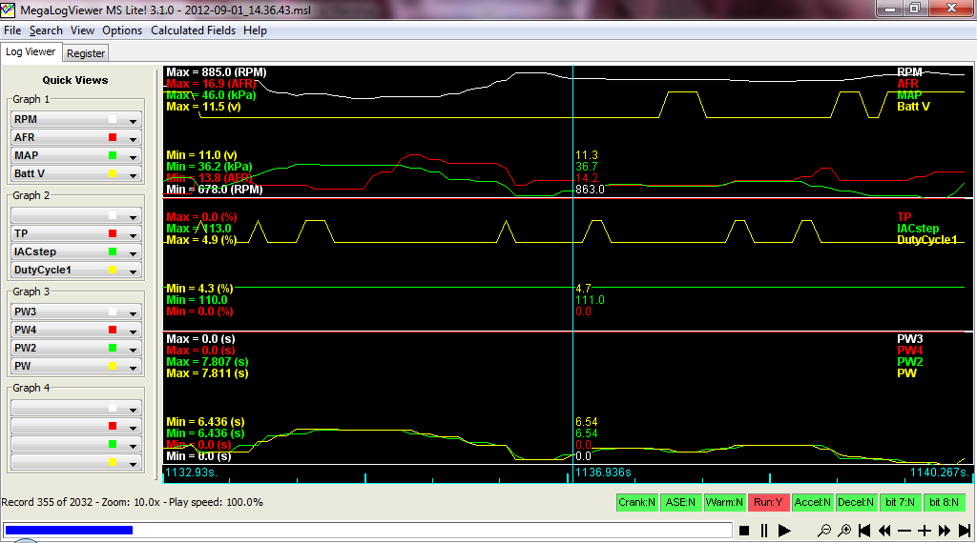Viewport: 977px width, 543px height.
Task: Click the plus icon in playback bar
Action: [x=925, y=531]
